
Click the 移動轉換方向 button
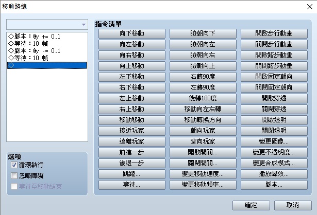pos(203,120)
